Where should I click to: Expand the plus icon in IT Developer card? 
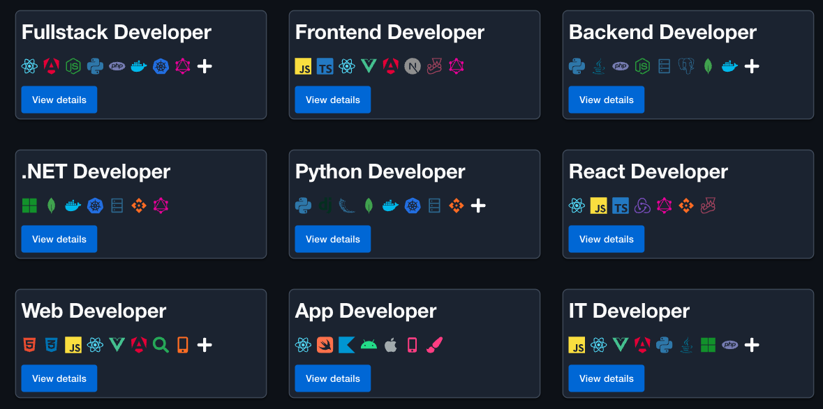(x=752, y=345)
